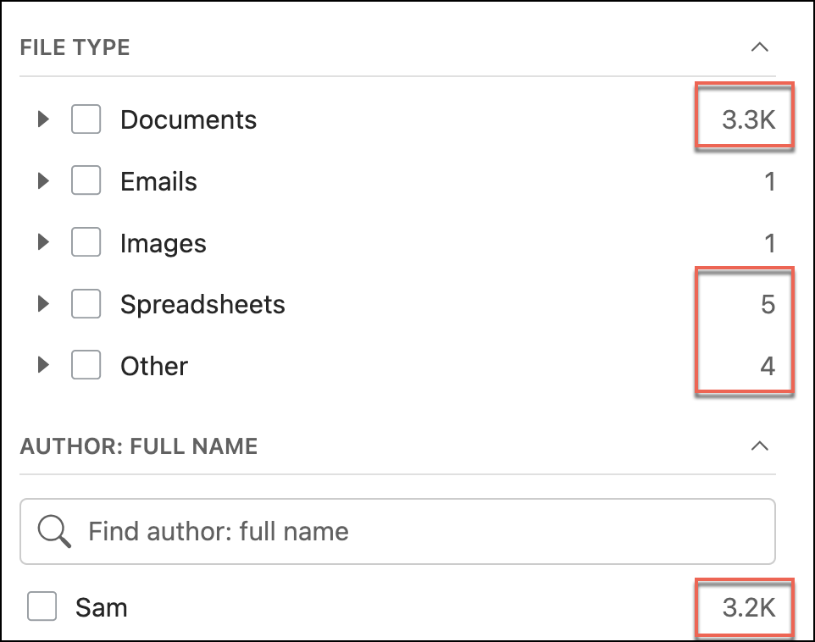Select the Sam author checkbox
Viewport: 815px width, 642px height.
tap(42, 606)
